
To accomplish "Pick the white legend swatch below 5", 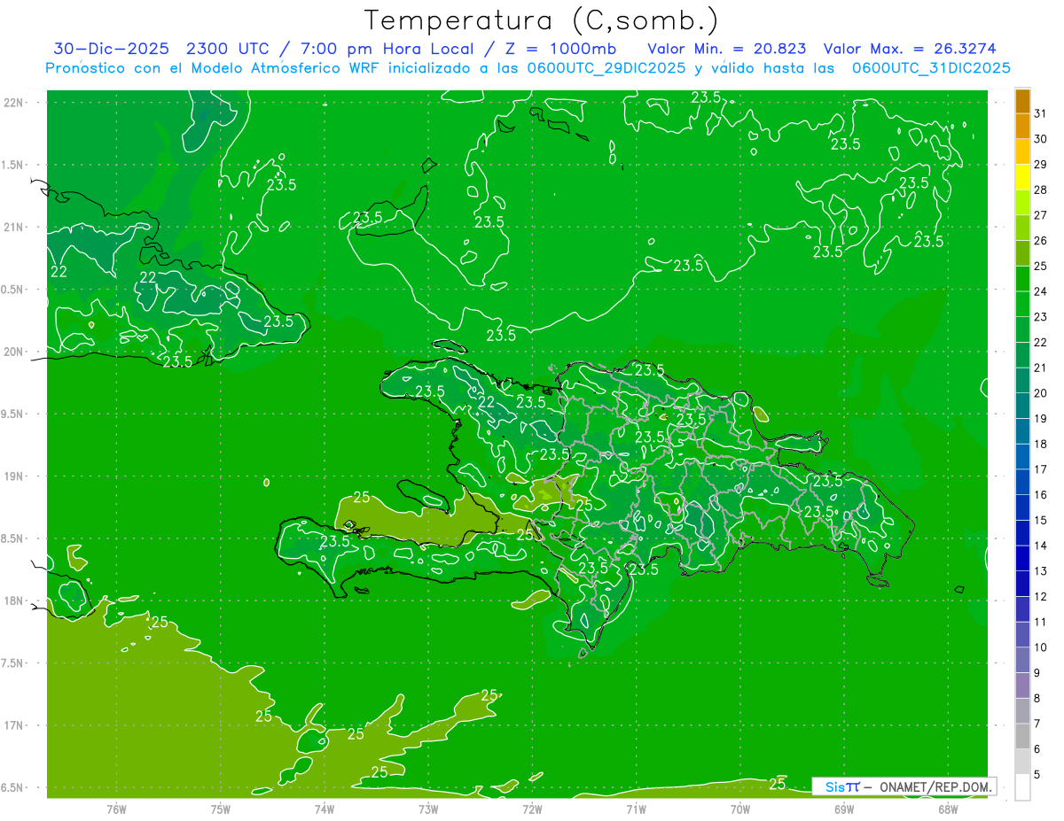I will point(1022,787).
